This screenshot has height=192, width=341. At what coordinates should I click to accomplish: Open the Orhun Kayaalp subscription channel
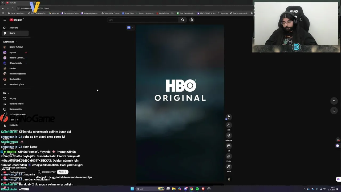click(15, 63)
